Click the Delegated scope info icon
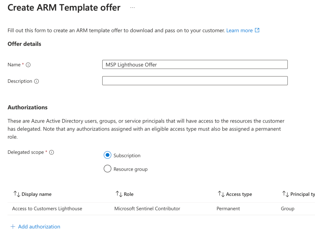The width and height of the screenshot is (315, 236). (52, 152)
